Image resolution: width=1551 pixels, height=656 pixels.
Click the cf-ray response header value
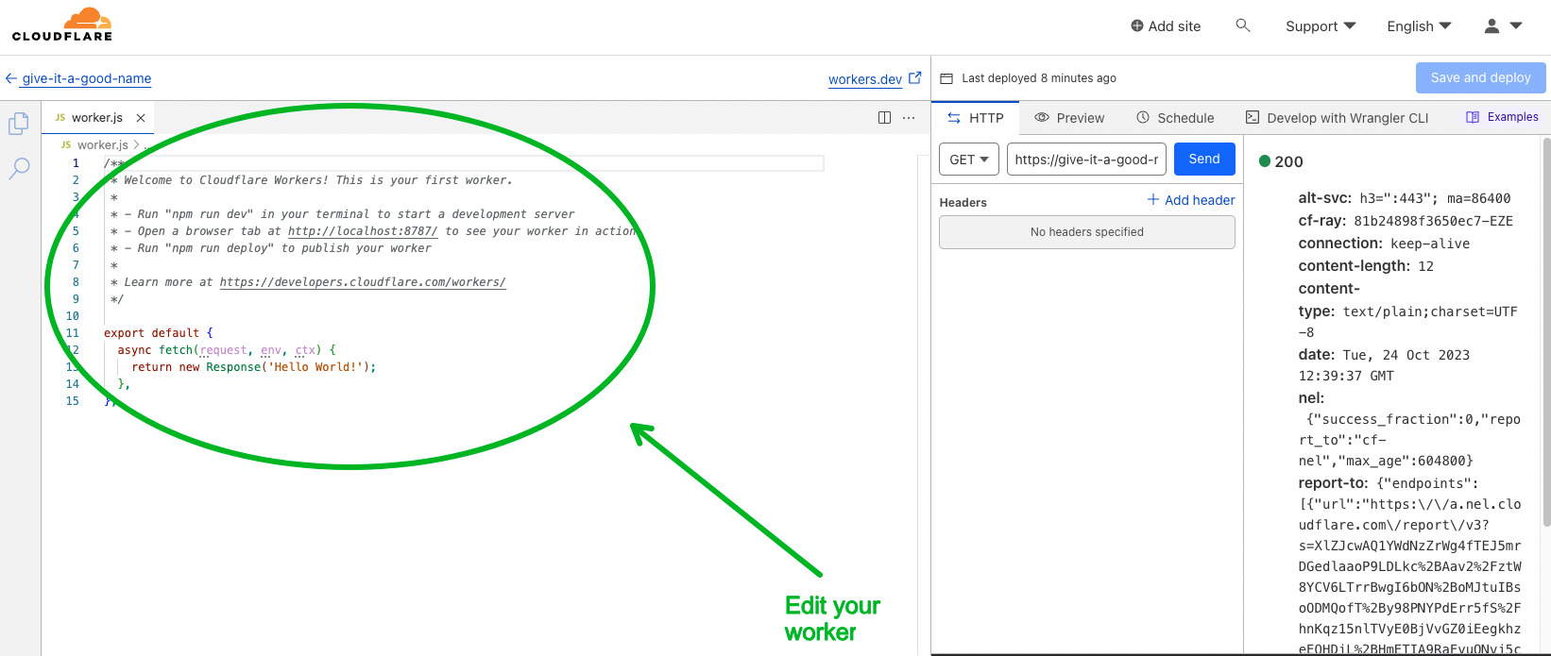1433,221
